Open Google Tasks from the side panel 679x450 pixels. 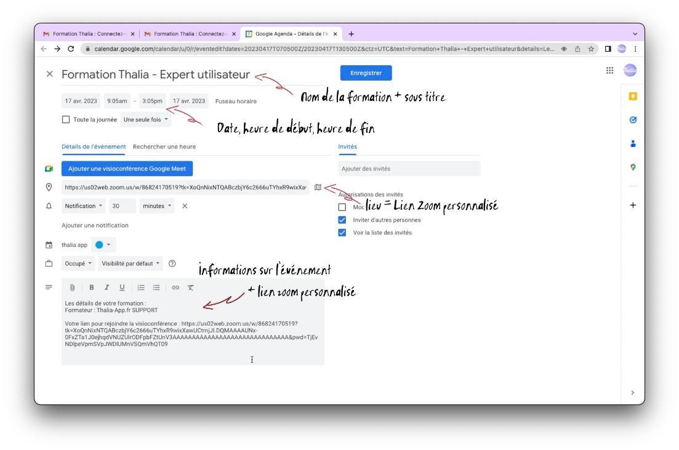click(633, 120)
